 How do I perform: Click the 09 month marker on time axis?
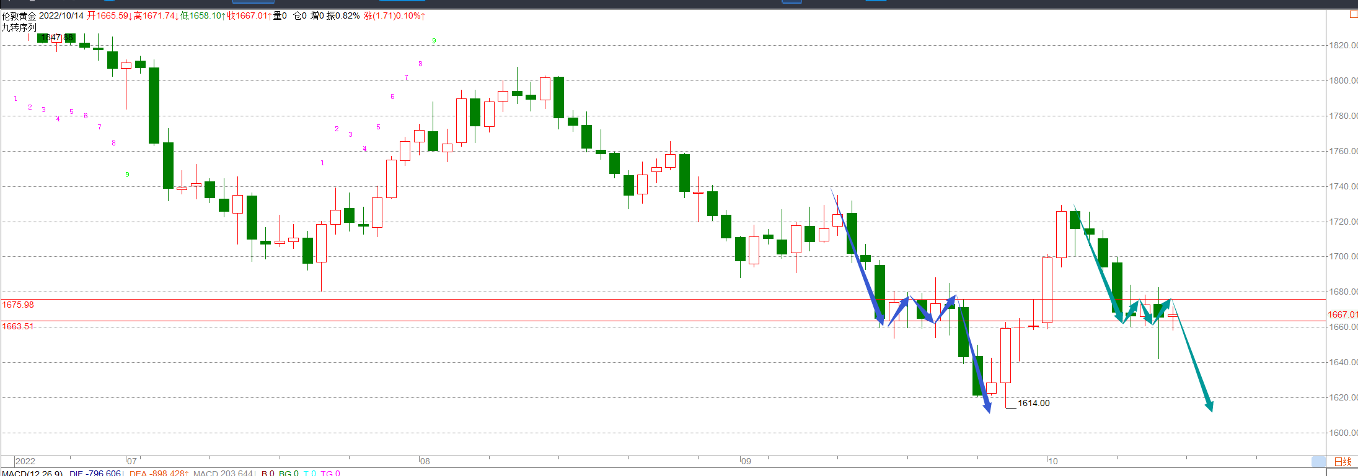(x=746, y=461)
